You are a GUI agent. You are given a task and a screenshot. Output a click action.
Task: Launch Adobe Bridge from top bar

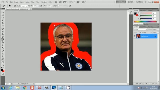point(56,2)
